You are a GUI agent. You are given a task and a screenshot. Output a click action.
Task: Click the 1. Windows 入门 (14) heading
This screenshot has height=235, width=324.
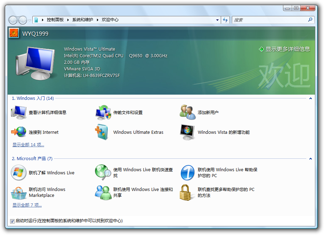33,98
